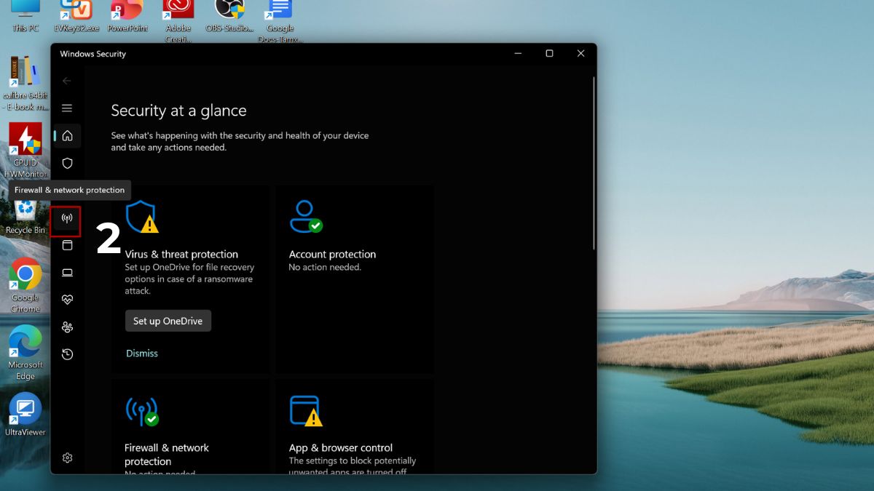Maximize the Windows Security window

click(549, 54)
